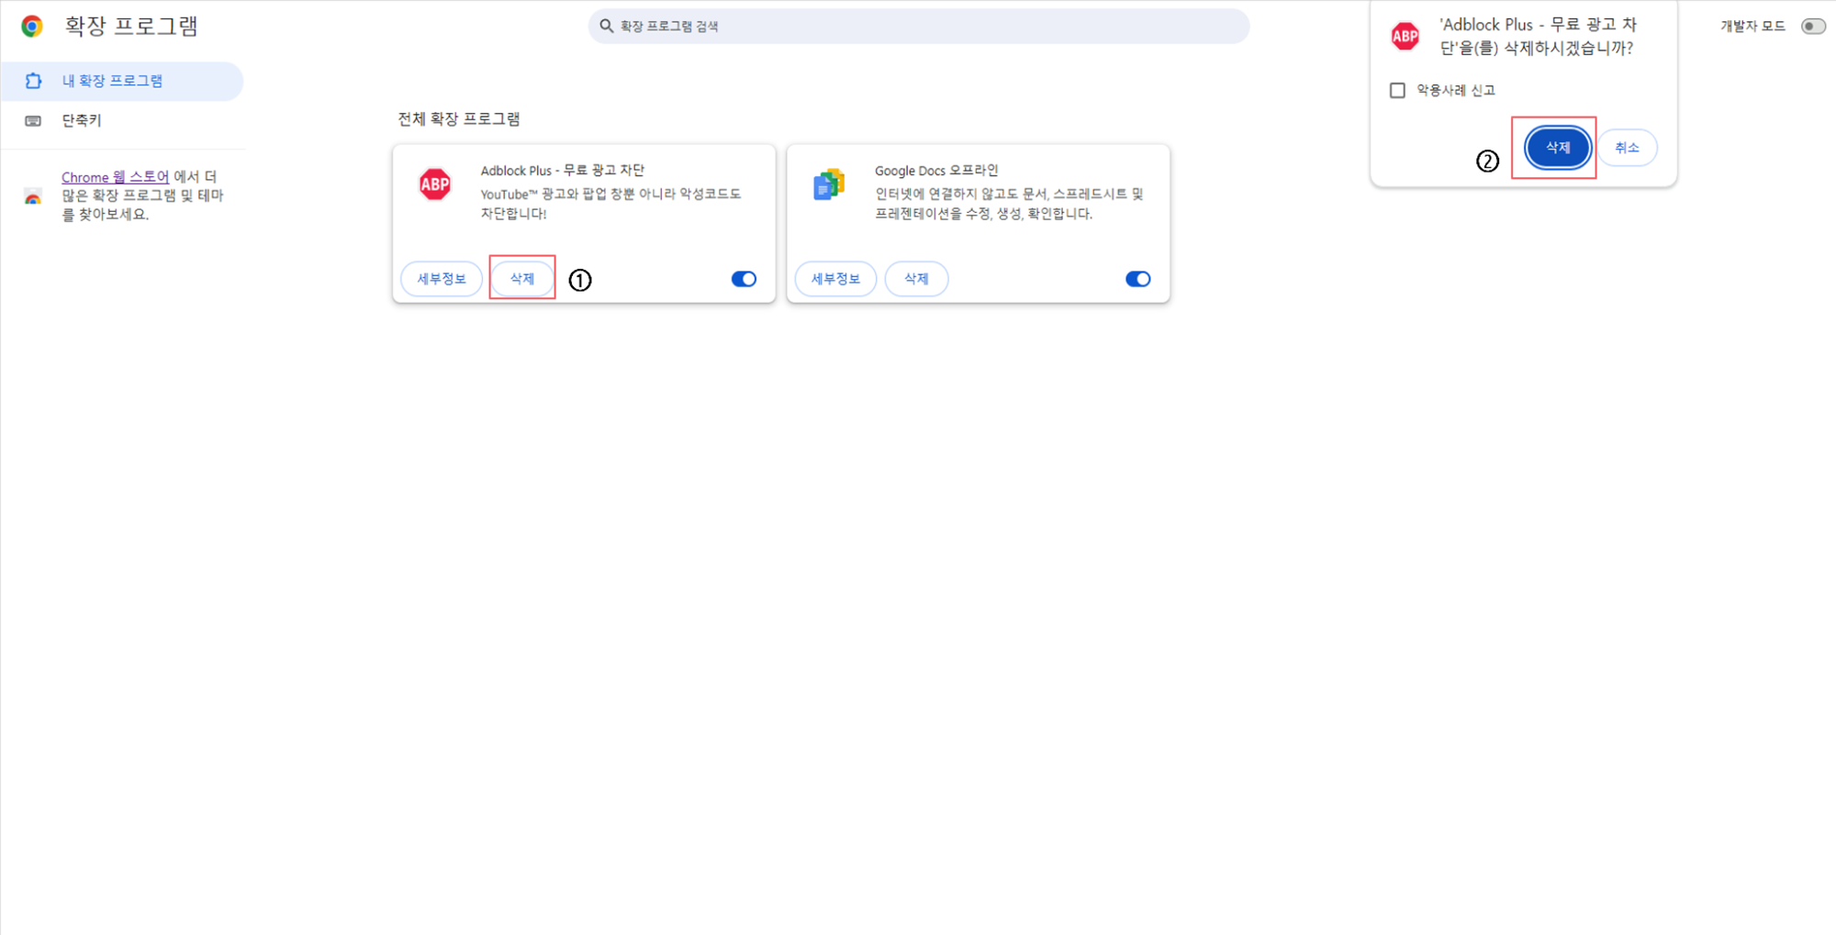Image resolution: width=1836 pixels, height=935 pixels.
Task: Open the Chrome 웹 스토어 link
Action: [115, 177]
